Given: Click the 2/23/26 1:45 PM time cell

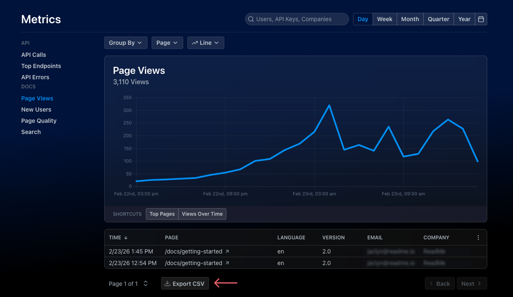Looking at the screenshot, I should (x=131, y=251).
